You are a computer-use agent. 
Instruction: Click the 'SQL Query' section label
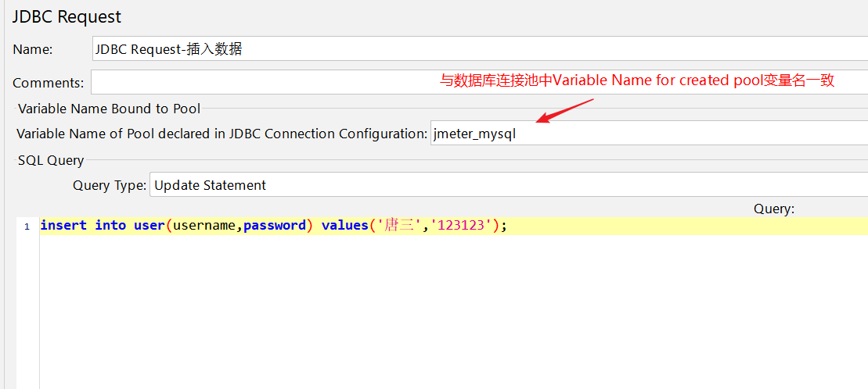(x=51, y=160)
